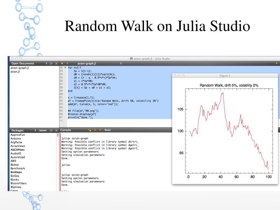The image size is (280, 210).
Task: Click the dgetri_ warning line in console
Action: [x=100, y=145]
